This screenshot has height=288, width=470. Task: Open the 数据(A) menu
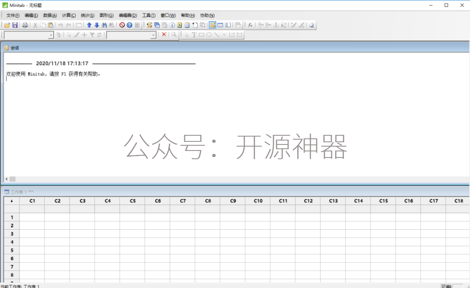(50, 15)
